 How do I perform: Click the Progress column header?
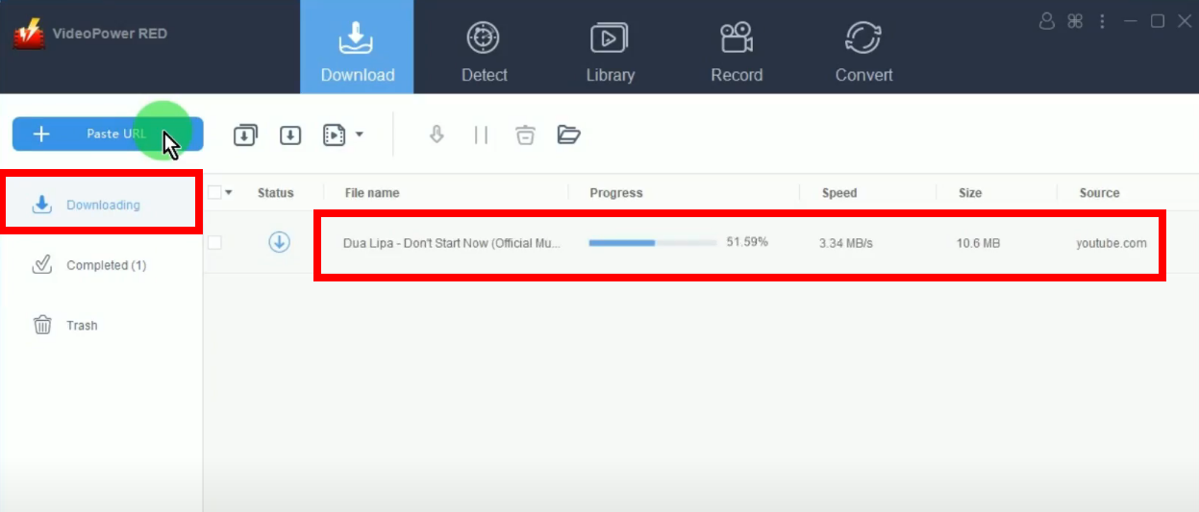(x=616, y=193)
